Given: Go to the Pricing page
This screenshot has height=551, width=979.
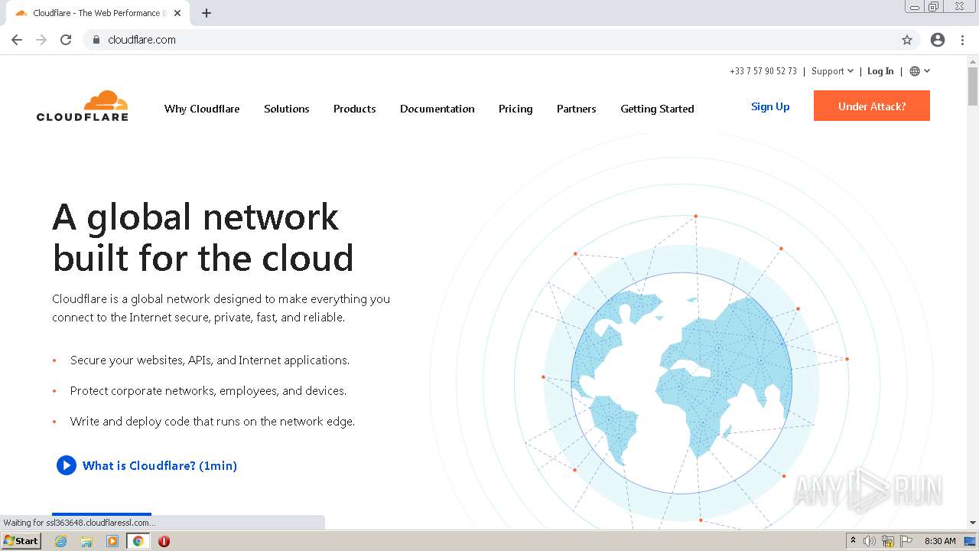Looking at the screenshot, I should [x=516, y=109].
